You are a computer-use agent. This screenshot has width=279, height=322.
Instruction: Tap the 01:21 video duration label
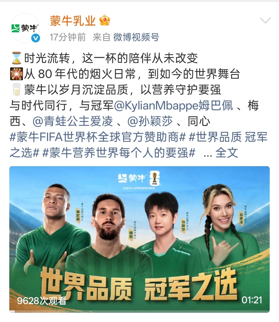point(252,300)
